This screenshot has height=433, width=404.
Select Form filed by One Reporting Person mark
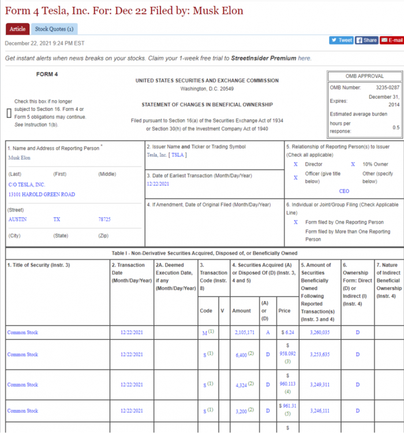295,222
